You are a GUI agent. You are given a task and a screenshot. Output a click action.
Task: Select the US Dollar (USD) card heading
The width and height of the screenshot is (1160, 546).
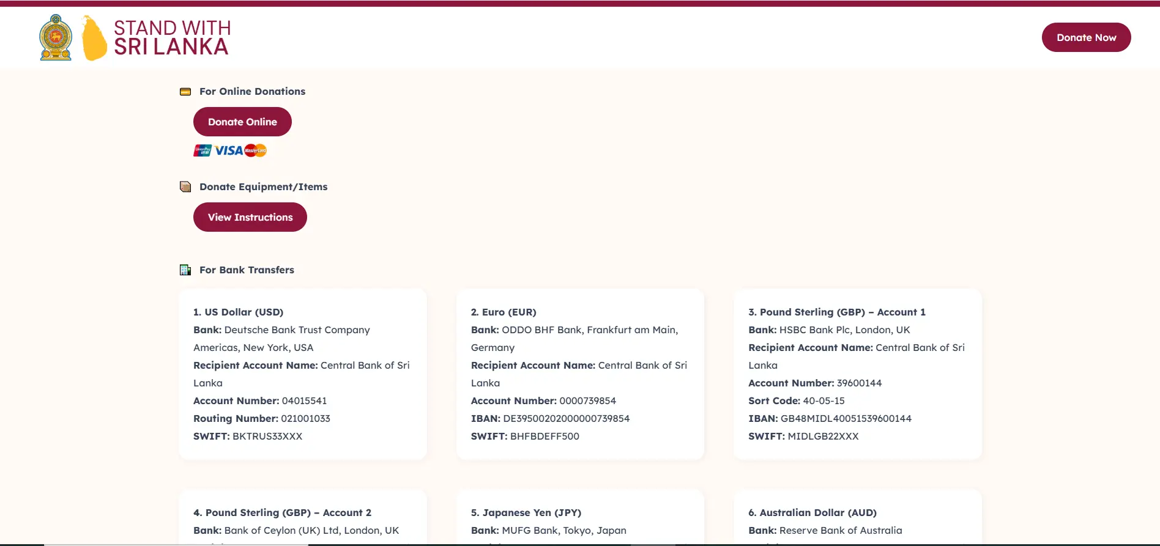pyautogui.click(x=238, y=312)
